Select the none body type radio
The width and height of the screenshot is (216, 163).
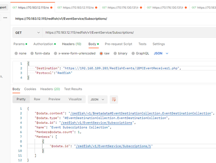16,53
